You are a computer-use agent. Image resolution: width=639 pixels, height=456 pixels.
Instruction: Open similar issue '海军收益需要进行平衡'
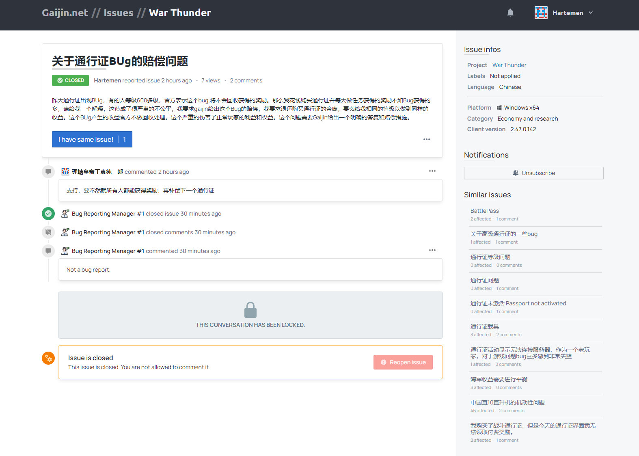coord(499,379)
